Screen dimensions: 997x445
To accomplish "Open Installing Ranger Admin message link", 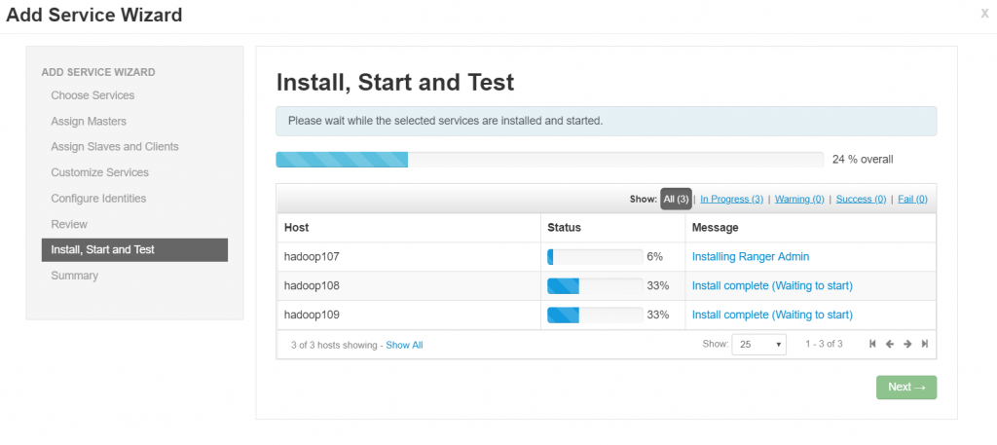I will (751, 257).
